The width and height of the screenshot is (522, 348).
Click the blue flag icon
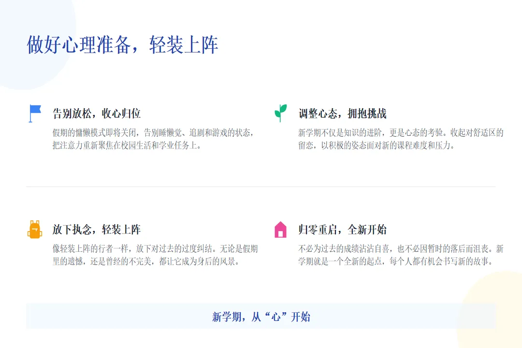pos(35,114)
